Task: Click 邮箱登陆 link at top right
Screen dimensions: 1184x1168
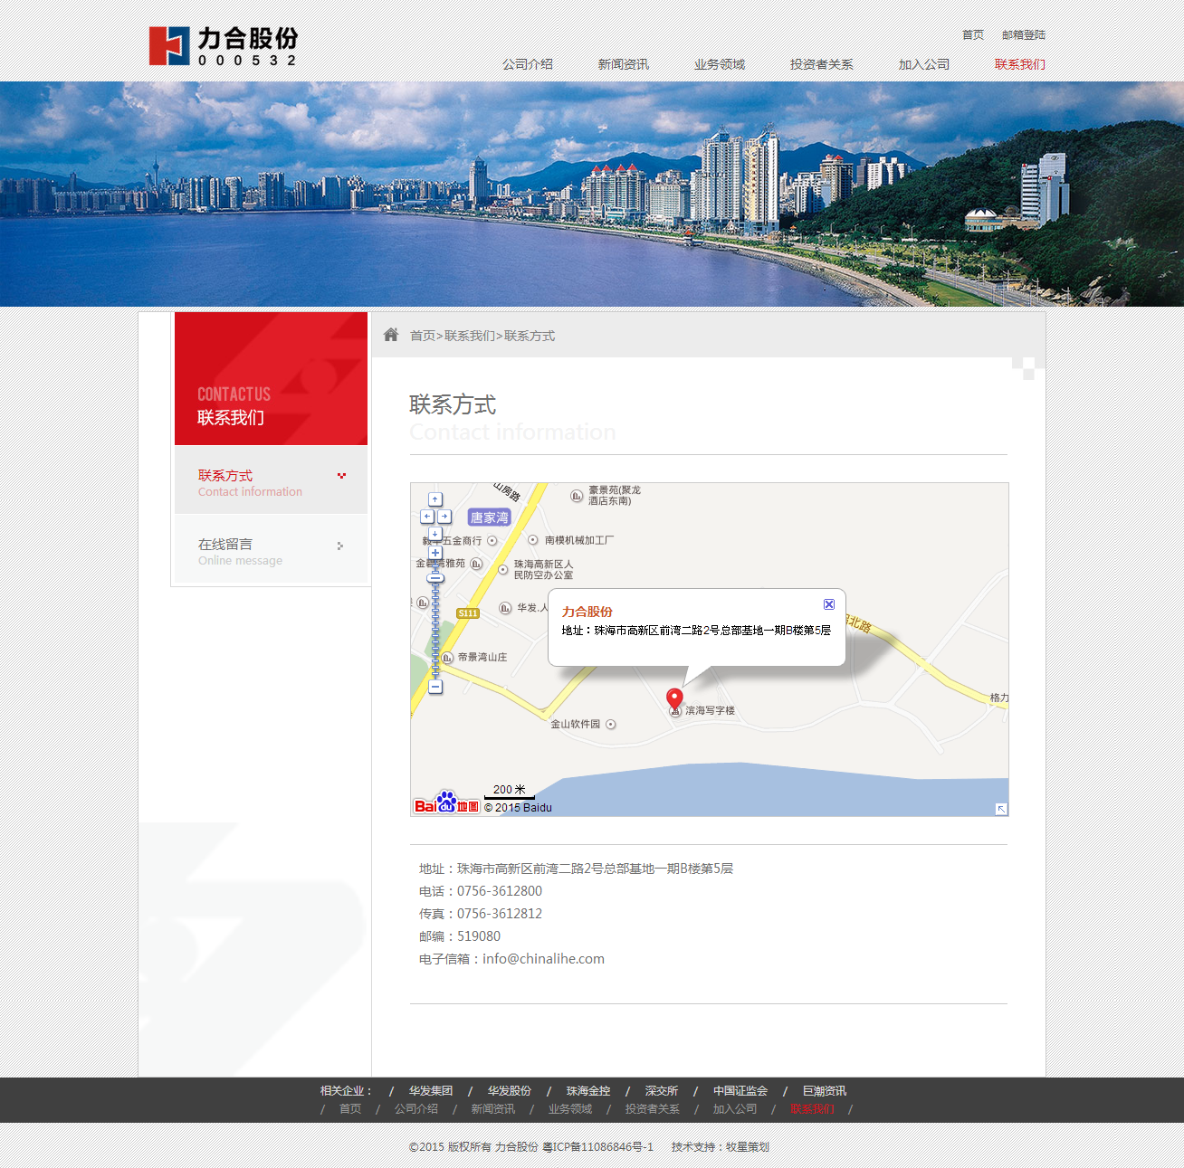Action: click(x=1023, y=34)
